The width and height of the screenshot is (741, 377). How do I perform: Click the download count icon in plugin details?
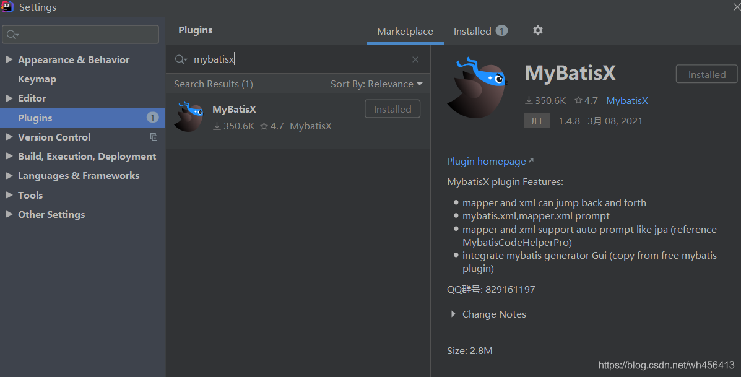pos(529,101)
